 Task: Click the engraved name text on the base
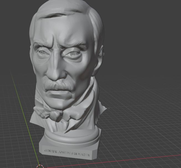[x=67, y=153]
